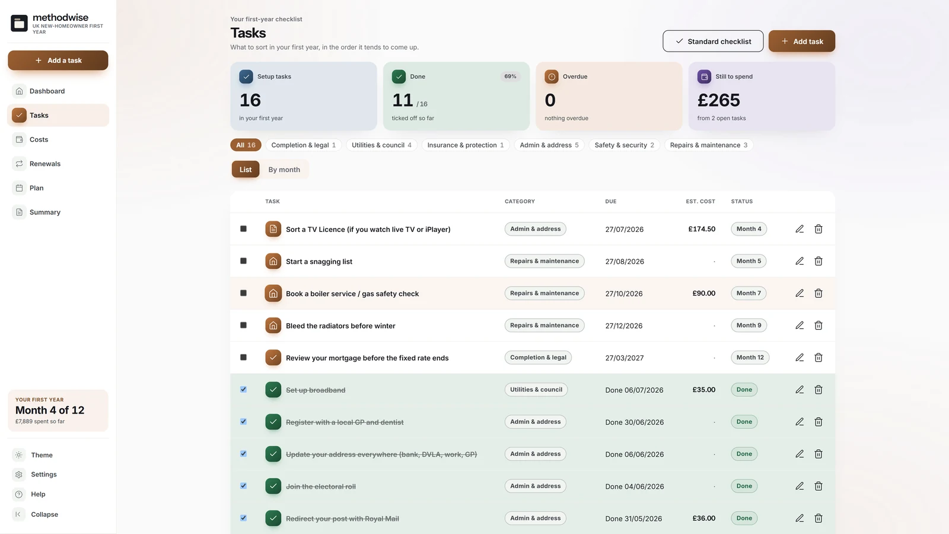The height and width of the screenshot is (534, 949).
Task: Tick the mortgage review checkbox
Action: [x=243, y=357]
